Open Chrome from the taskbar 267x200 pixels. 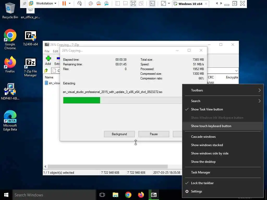point(128,195)
